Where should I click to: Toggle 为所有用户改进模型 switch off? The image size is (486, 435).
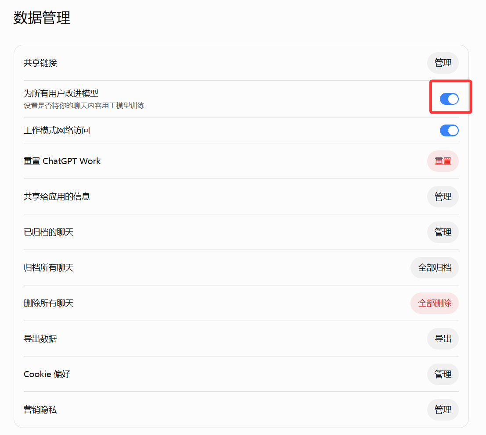pos(449,99)
